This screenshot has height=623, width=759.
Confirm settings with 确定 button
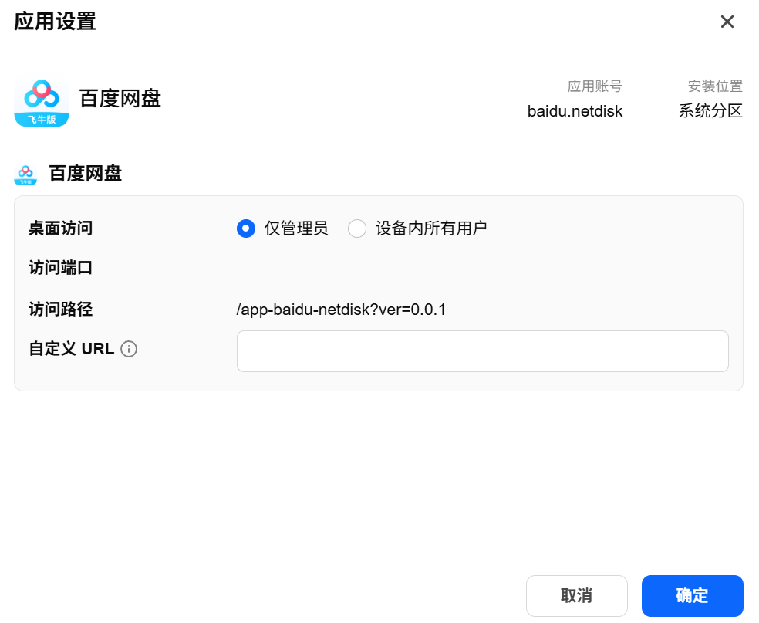point(692,595)
